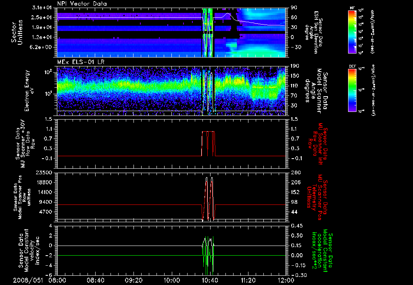Image resolution: width=413 pixels, height=285 pixels.
Task: Click the '11:20' time tick label
Action: pyautogui.click(x=248, y=281)
